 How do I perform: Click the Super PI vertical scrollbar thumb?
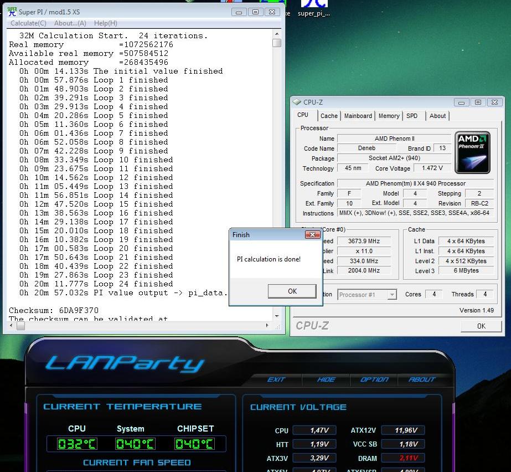(277, 43)
